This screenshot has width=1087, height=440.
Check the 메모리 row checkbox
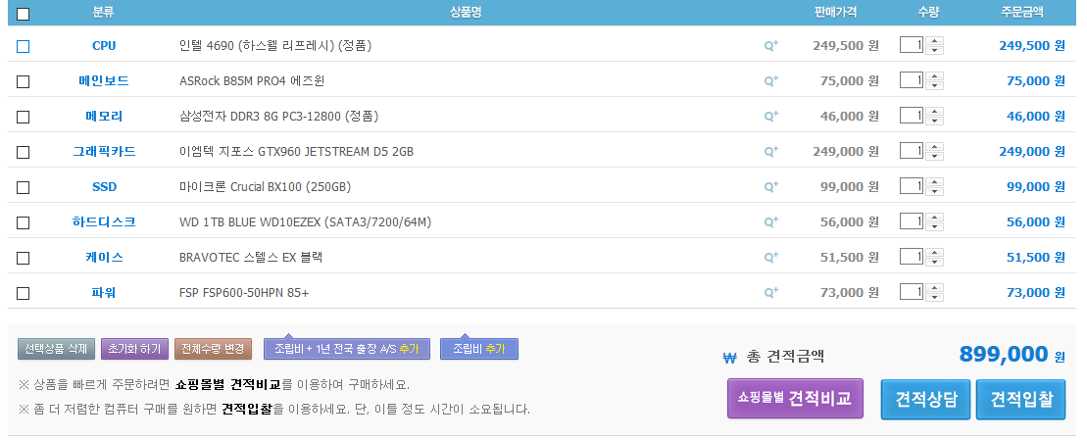[x=23, y=117]
